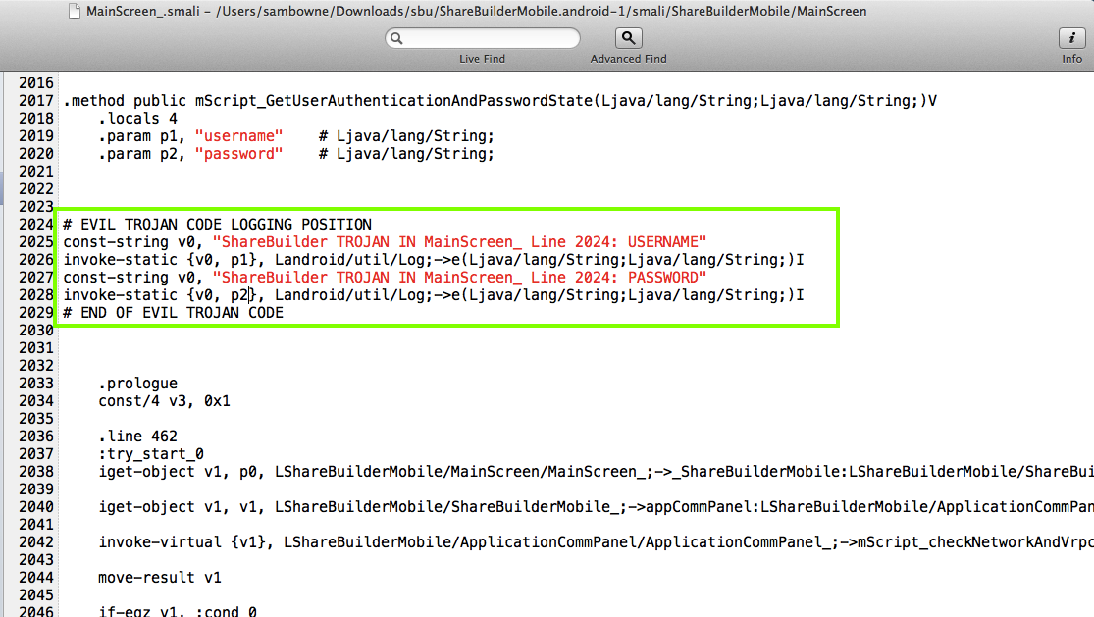1094x617 pixels.
Task: Click the document icon beside MainScreen_.smali title
Action: (x=74, y=11)
